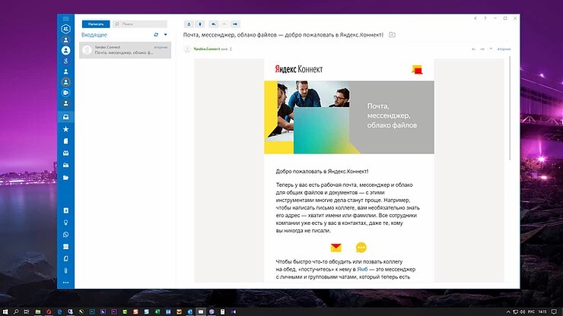Open the attachments paperclip icon

point(65,270)
